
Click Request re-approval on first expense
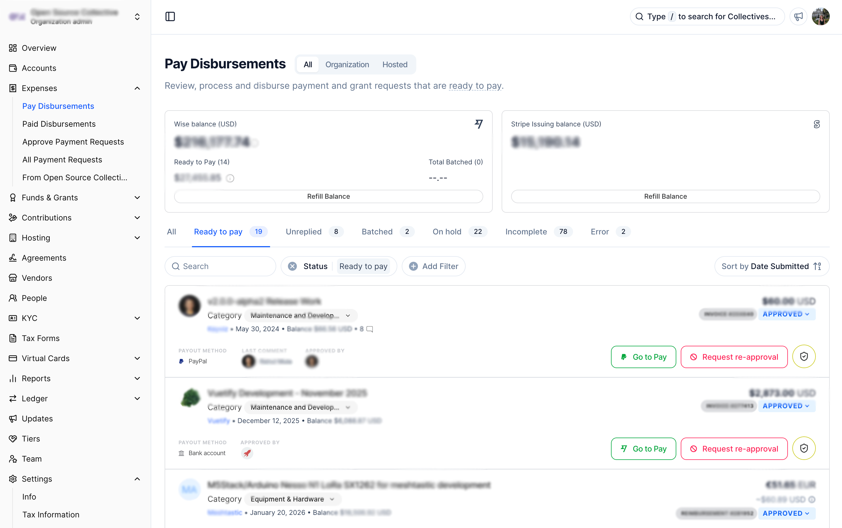734,357
